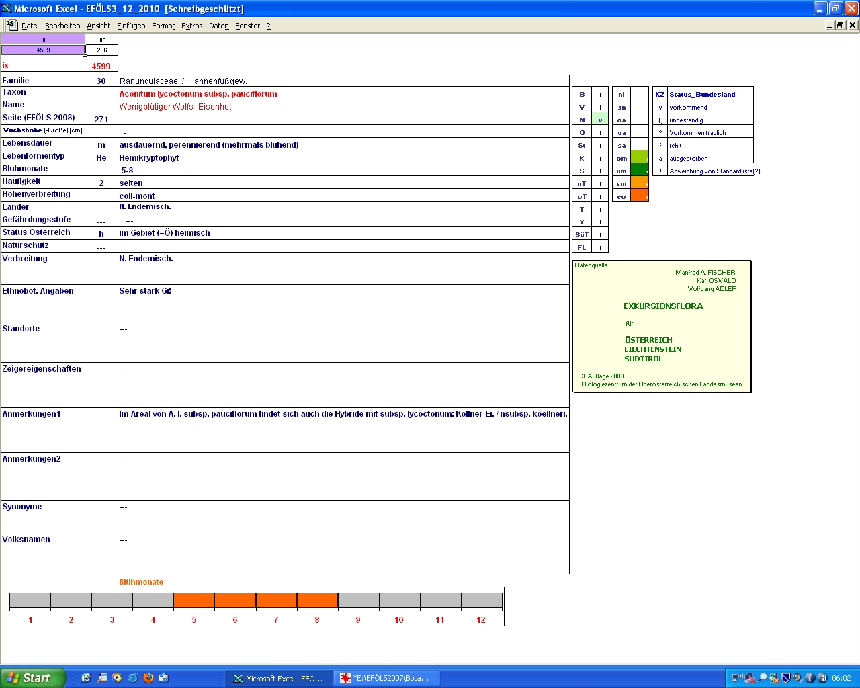860x688 pixels.
Task: Switch to the Microsoft Excel taskbar button
Action: click(279, 678)
